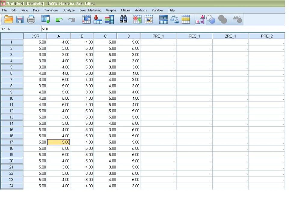Click the Insert Variable toolbar icon
308x200 pixels.
tap(149, 20)
